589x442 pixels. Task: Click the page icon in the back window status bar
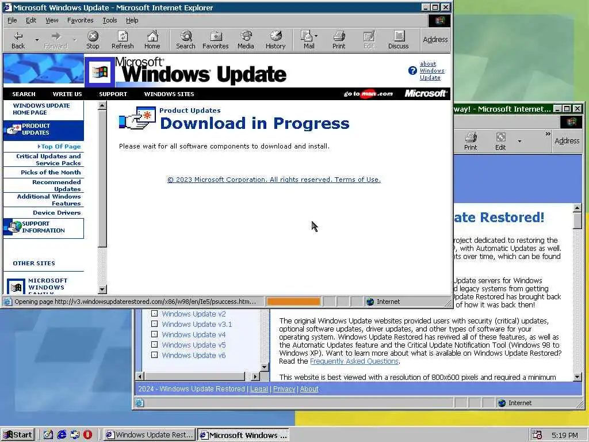coord(139,403)
